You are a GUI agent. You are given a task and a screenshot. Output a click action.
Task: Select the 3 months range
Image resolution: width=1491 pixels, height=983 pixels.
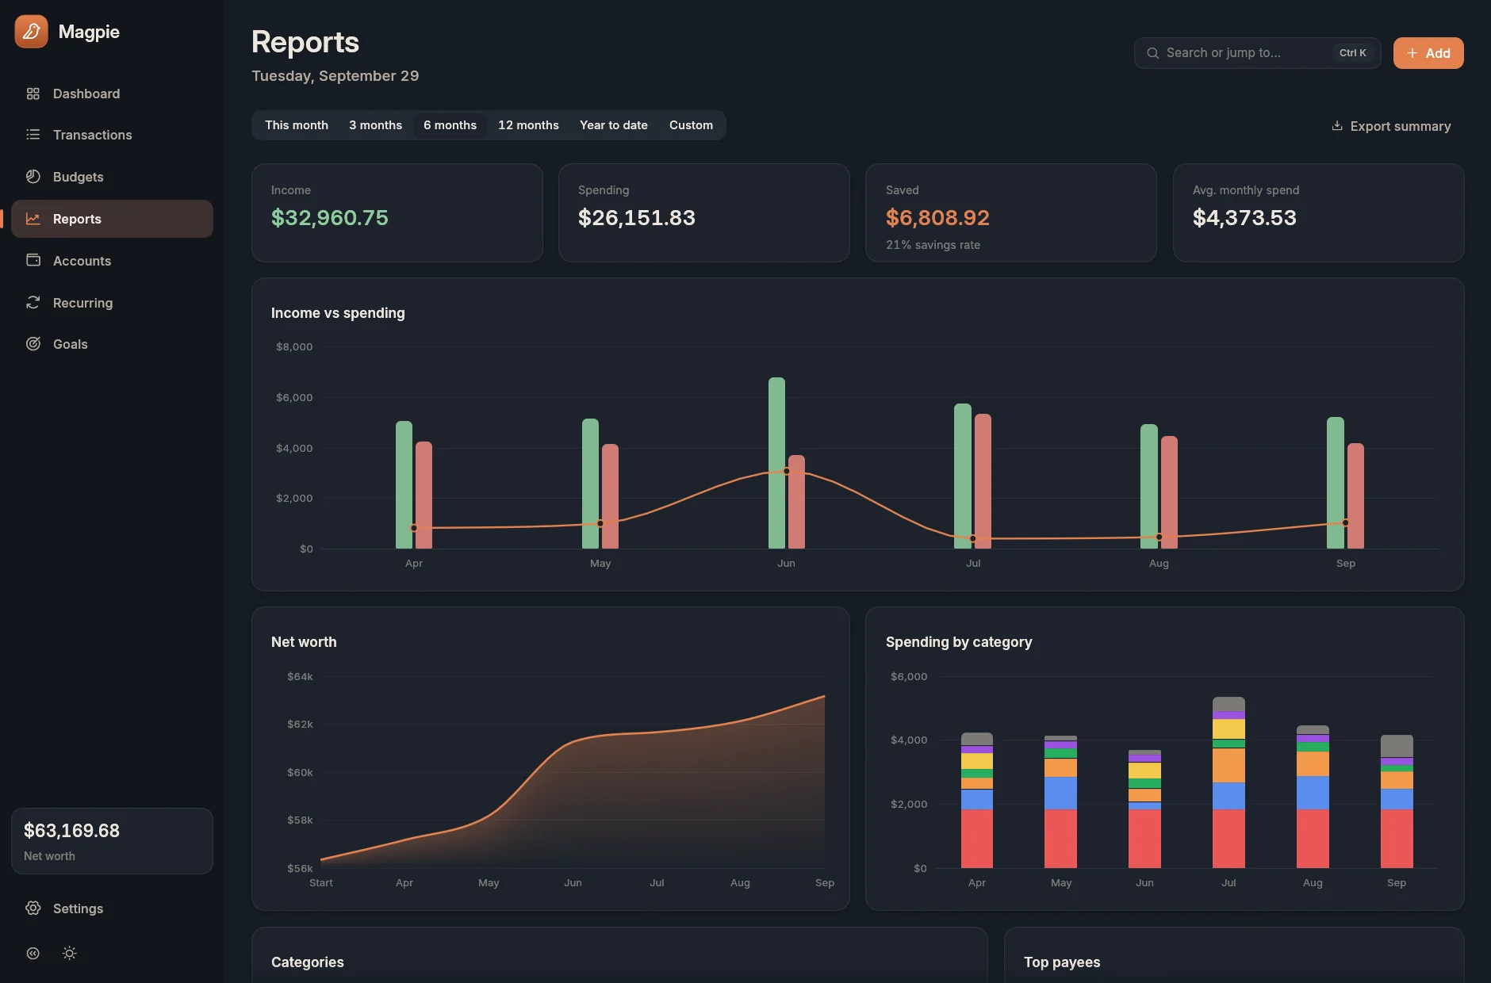coord(376,125)
